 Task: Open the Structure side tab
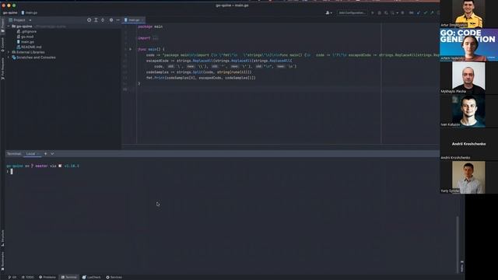coord(2,238)
